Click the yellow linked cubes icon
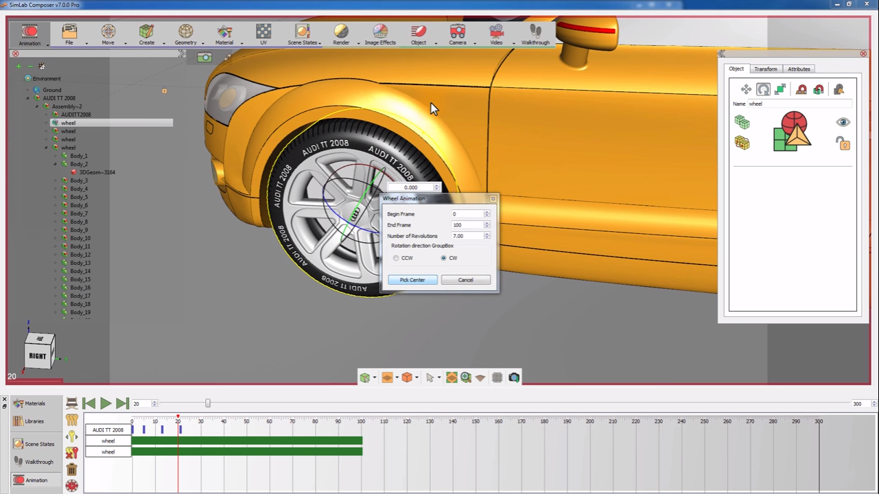Screen dimensions: 879x494 tap(742, 143)
